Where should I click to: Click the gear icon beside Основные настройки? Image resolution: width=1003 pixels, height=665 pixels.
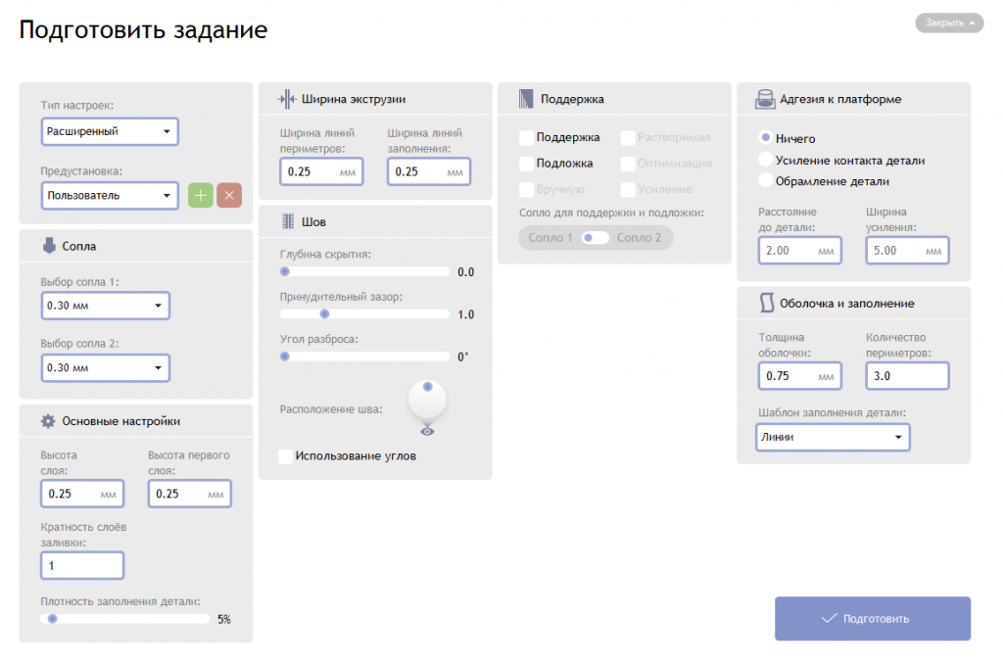48,421
